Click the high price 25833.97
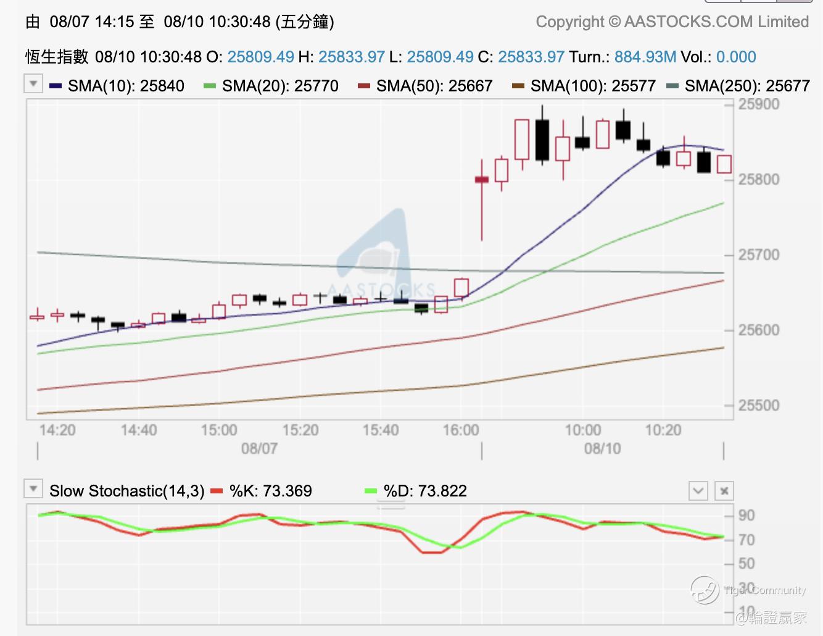The height and width of the screenshot is (636, 823). 352,57
